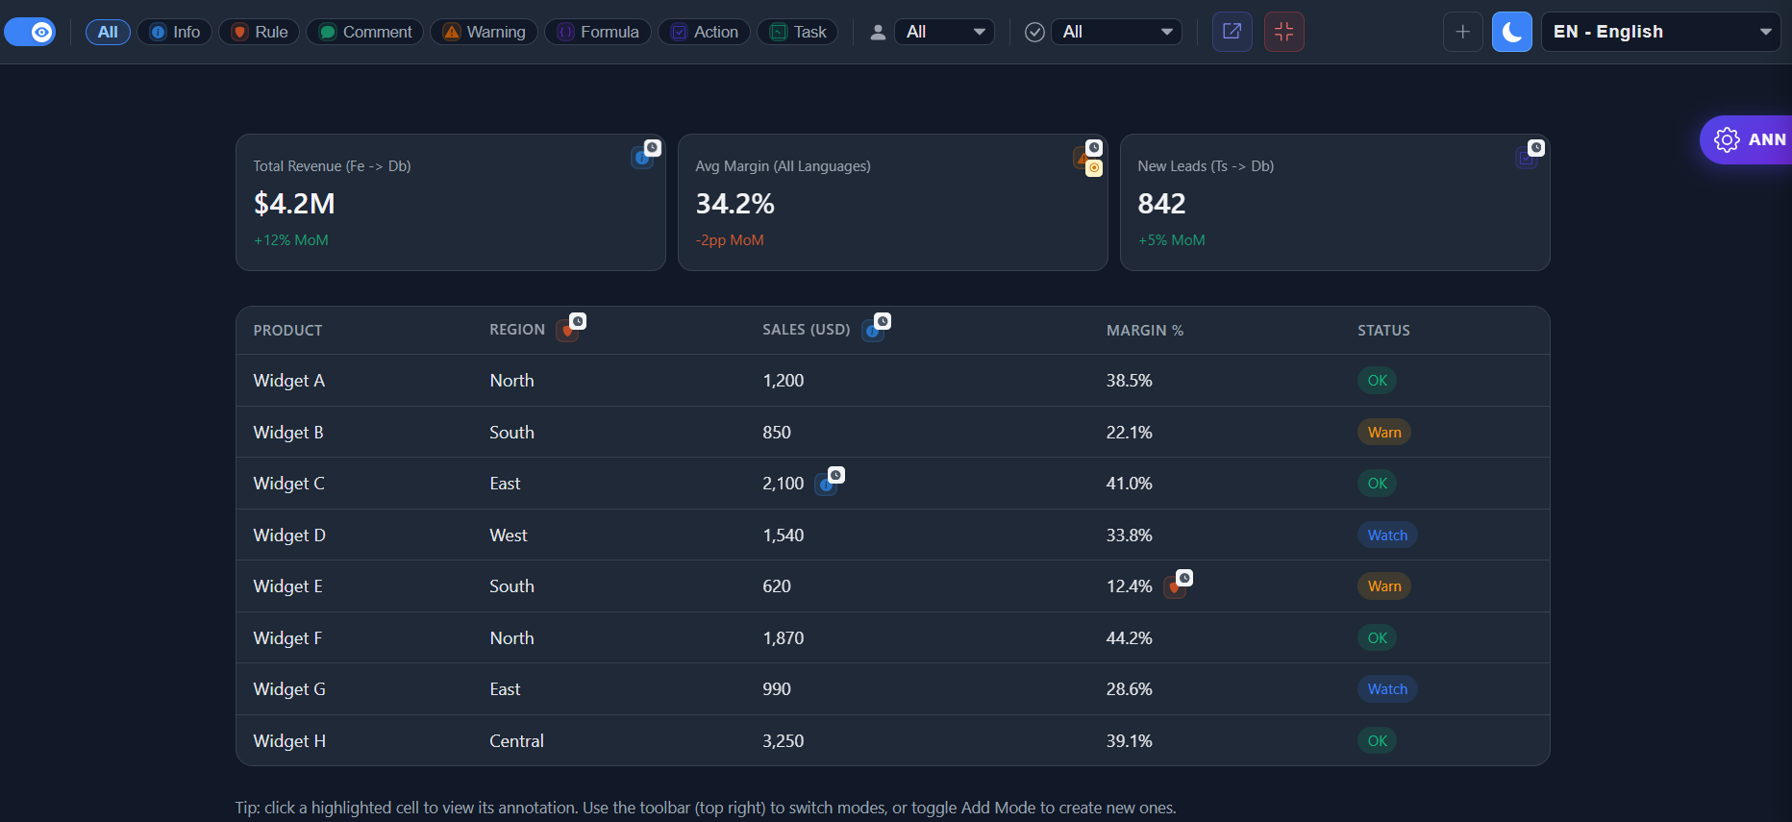Click the +5% MoM change text
Screen dimensions: 1792x822
pyautogui.click(x=1172, y=240)
